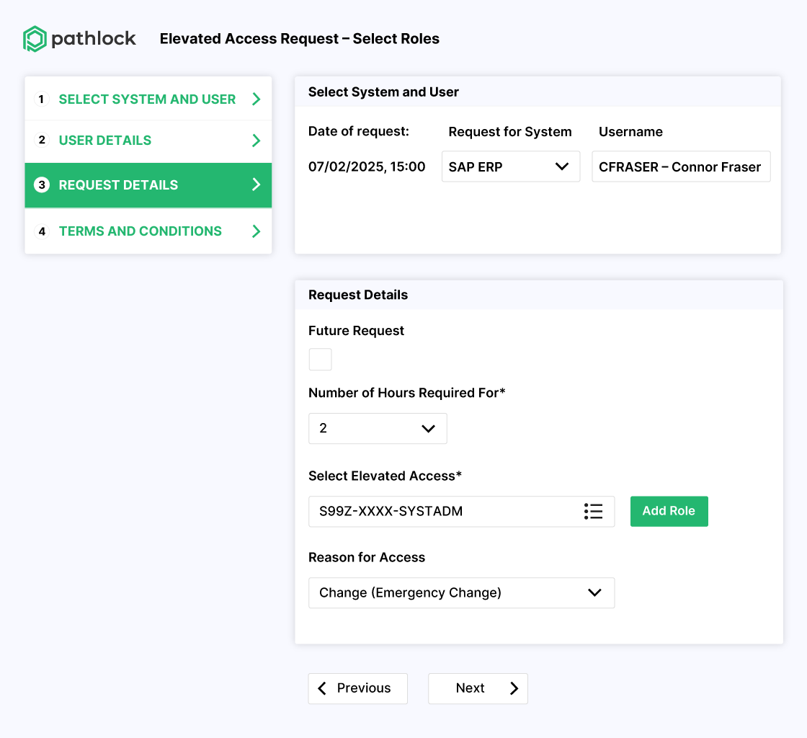Image resolution: width=807 pixels, height=738 pixels.
Task: Open role list icon in Elevated Access field
Action: [x=593, y=512]
